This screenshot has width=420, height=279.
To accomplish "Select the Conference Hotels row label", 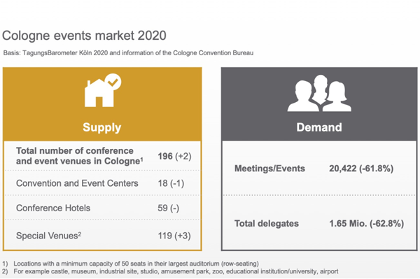I will [53, 208].
